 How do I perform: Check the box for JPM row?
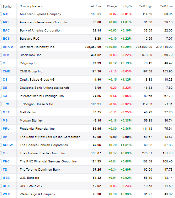tap(1, 104)
